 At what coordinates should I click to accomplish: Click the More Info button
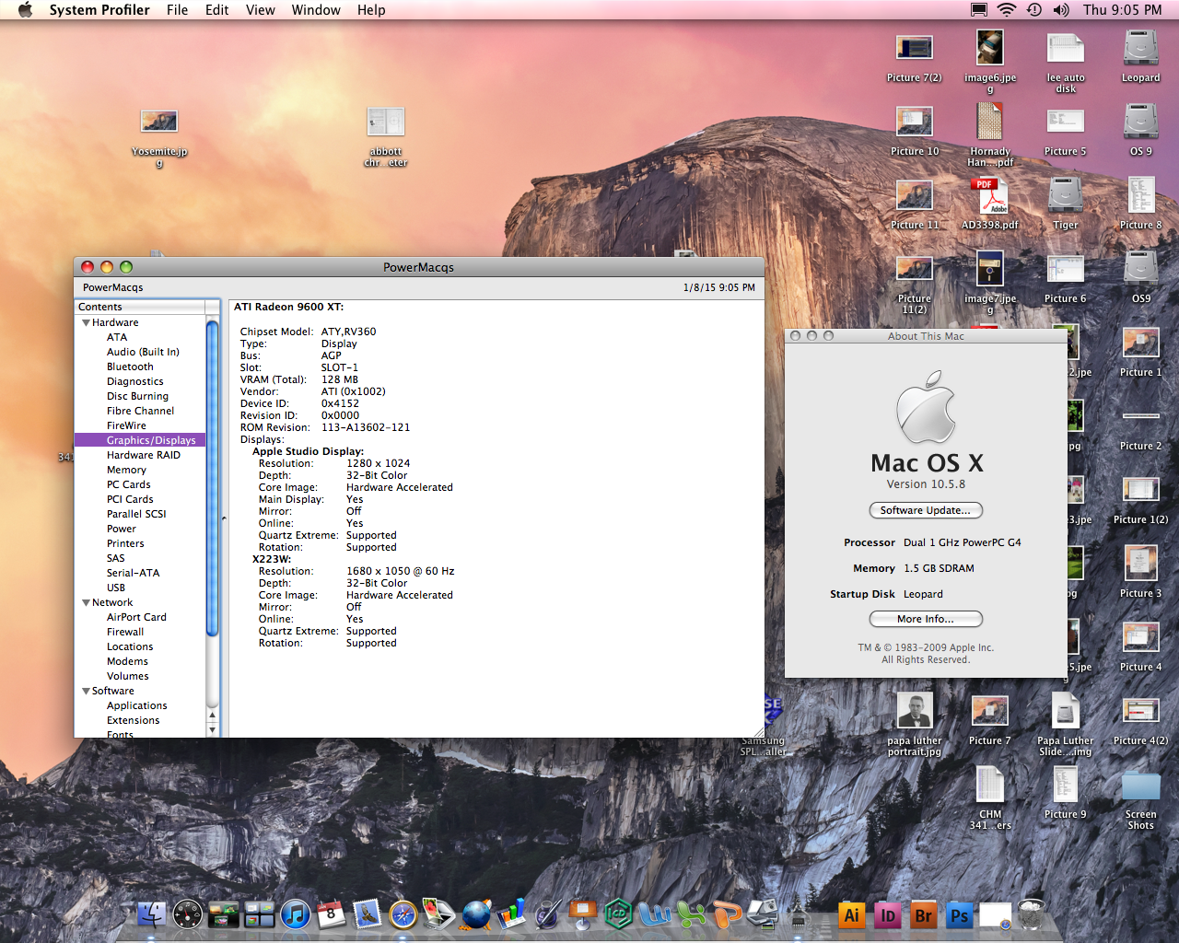tap(926, 619)
